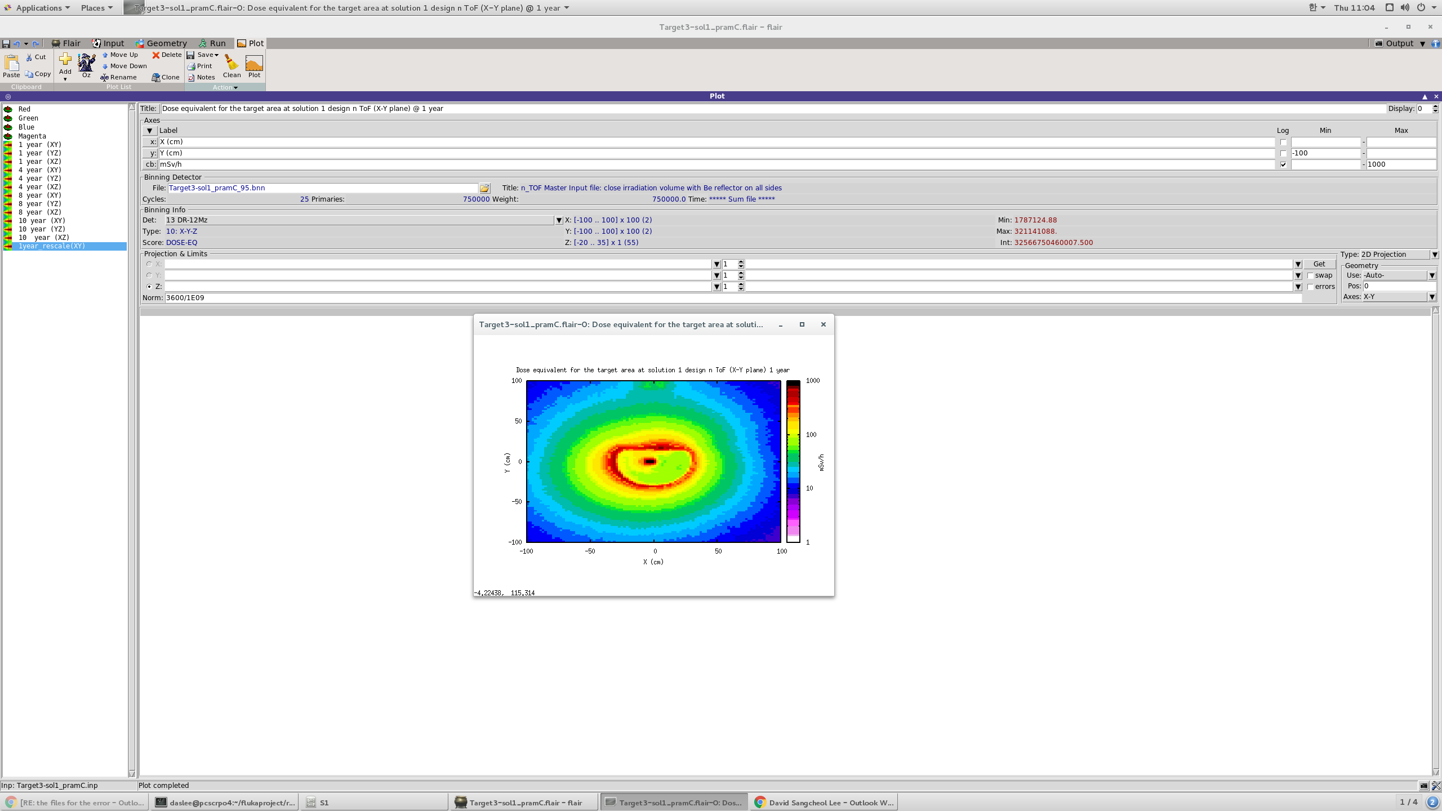Toggle Log checkbox for y axis
Viewport: 1442px width, 811px height.
(x=1283, y=153)
